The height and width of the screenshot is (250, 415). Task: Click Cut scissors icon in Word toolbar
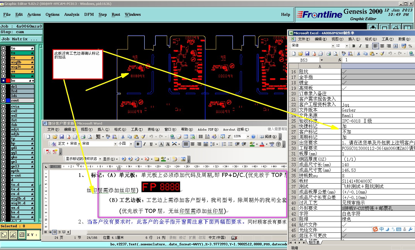pyautogui.click(x=123, y=137)
